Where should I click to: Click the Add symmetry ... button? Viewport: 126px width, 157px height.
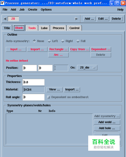tap(107, 116)
